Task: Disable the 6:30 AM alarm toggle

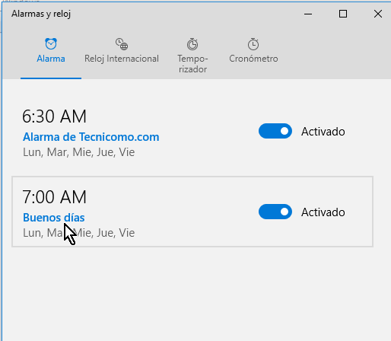Action: [x=275, y=131]
